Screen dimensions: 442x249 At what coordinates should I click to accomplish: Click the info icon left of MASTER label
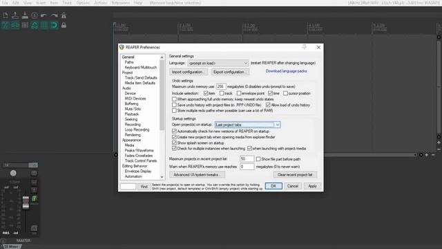coord(3,241)
